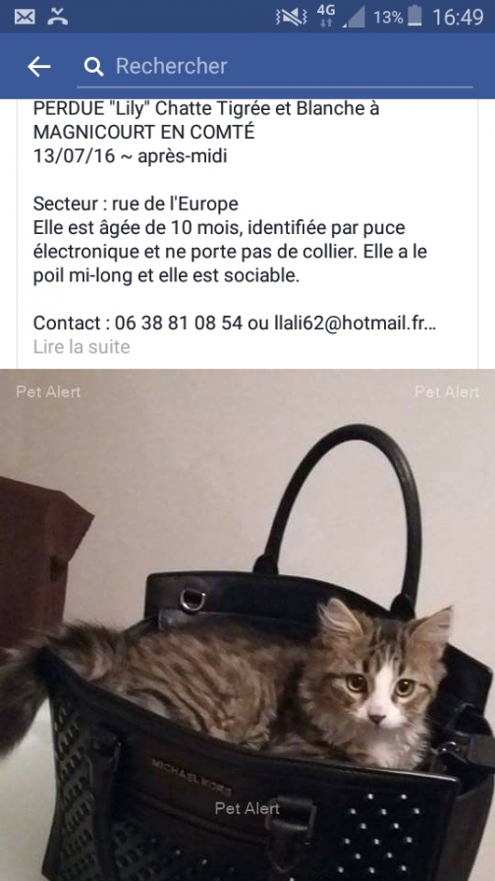
Task: Tap the top-right Pet Alert watermark
Action: [447, 391]
